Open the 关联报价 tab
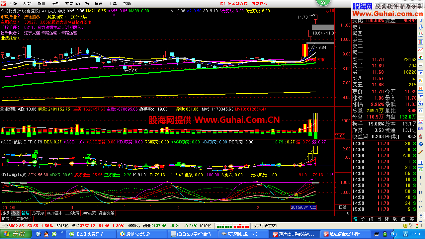Viewport: 425px width, 239px height. (24, 219)
